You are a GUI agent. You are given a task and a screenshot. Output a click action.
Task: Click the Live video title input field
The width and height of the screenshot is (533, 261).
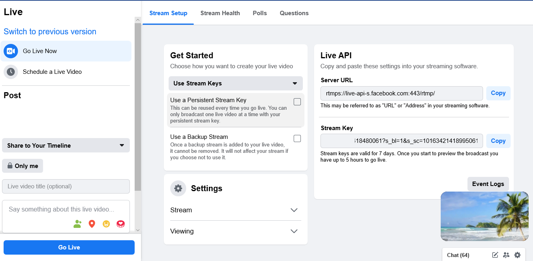pyautogui.click(x=66, y=186)
